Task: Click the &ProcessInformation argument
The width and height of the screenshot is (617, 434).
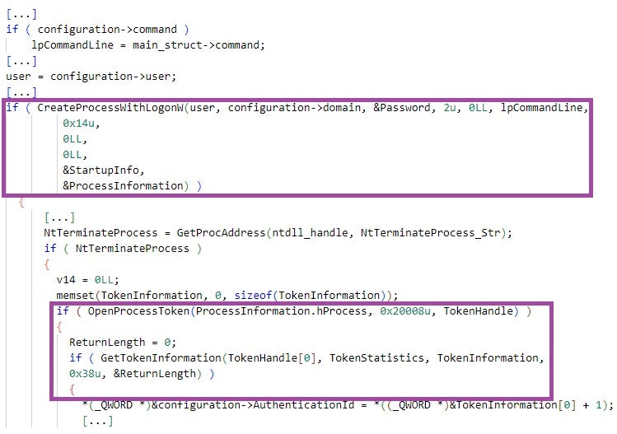Action: pyautogui.click(x=125, y=186)
